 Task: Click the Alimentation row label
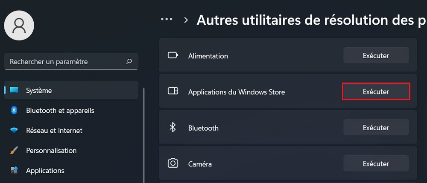click(208, 56)
